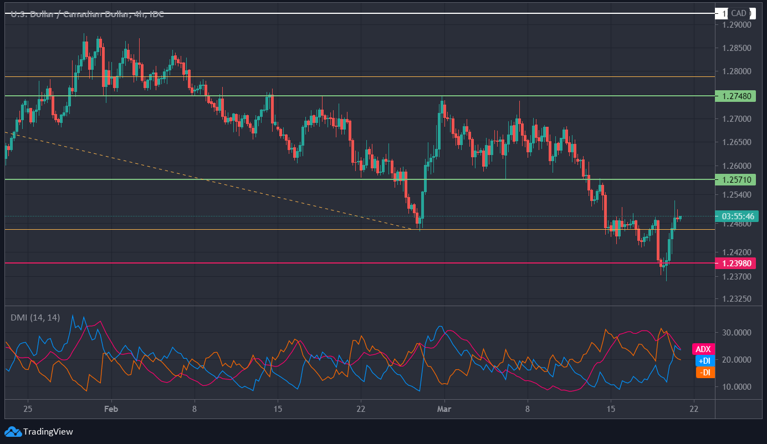Screen dimensions: 767x444
Task: Click the TradingView logo
Action: pyautogui.click(x=39, y=431)
